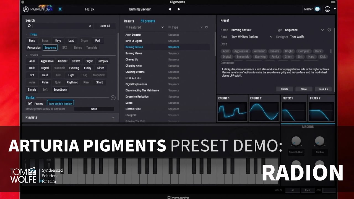Viewport: 354px width, 199px height.
Task: Open Filter 2 curve thumbnail
Action: 321,111
